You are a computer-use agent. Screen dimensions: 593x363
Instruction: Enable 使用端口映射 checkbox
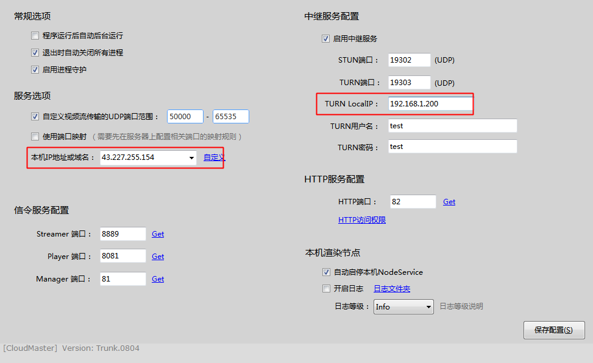point(35,137)
